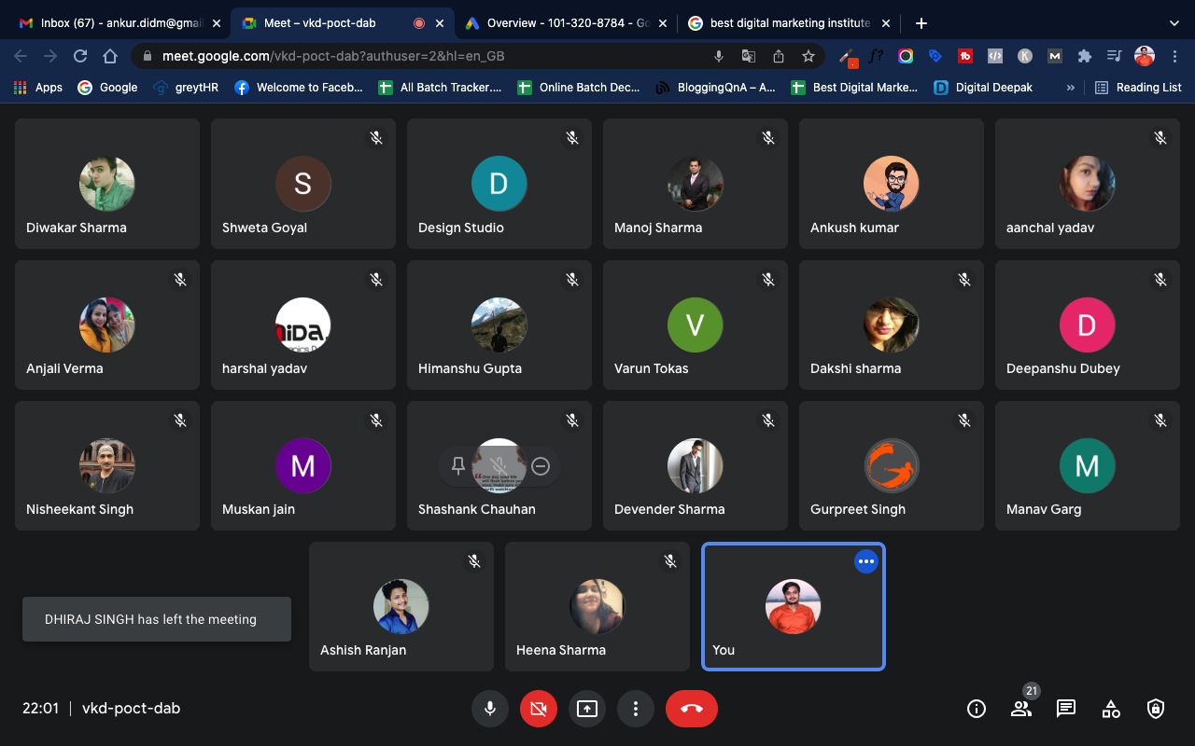Remove Shashank Chauhan from the call
Viewport: 1195px width, 746px height.
(x=540, y=466)
